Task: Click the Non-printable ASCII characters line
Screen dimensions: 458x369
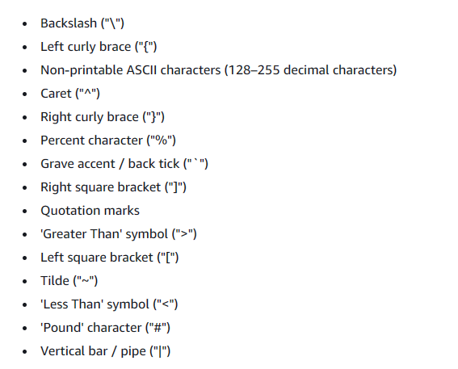Action: (218, 70)
